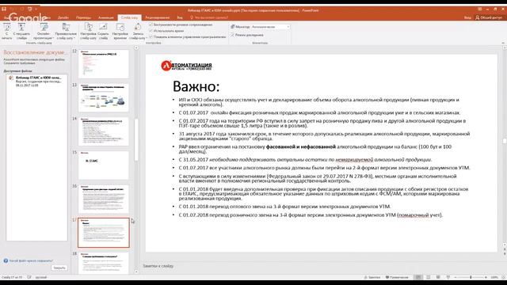Select slide 13 thumbnail
Image resolution: width=507 pixels, height=285 pixels.
(x=104, y=97)
